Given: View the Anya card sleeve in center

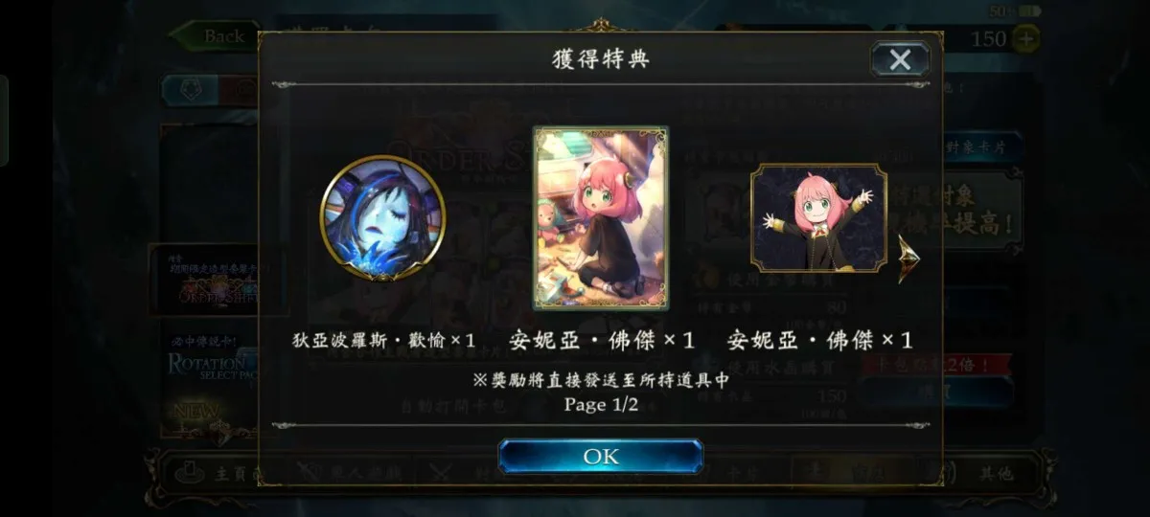Looking at the screenshot, I should pos(601,218).
